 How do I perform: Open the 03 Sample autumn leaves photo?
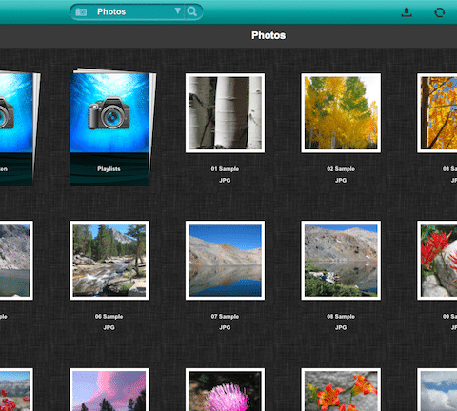tap(437, 113)
